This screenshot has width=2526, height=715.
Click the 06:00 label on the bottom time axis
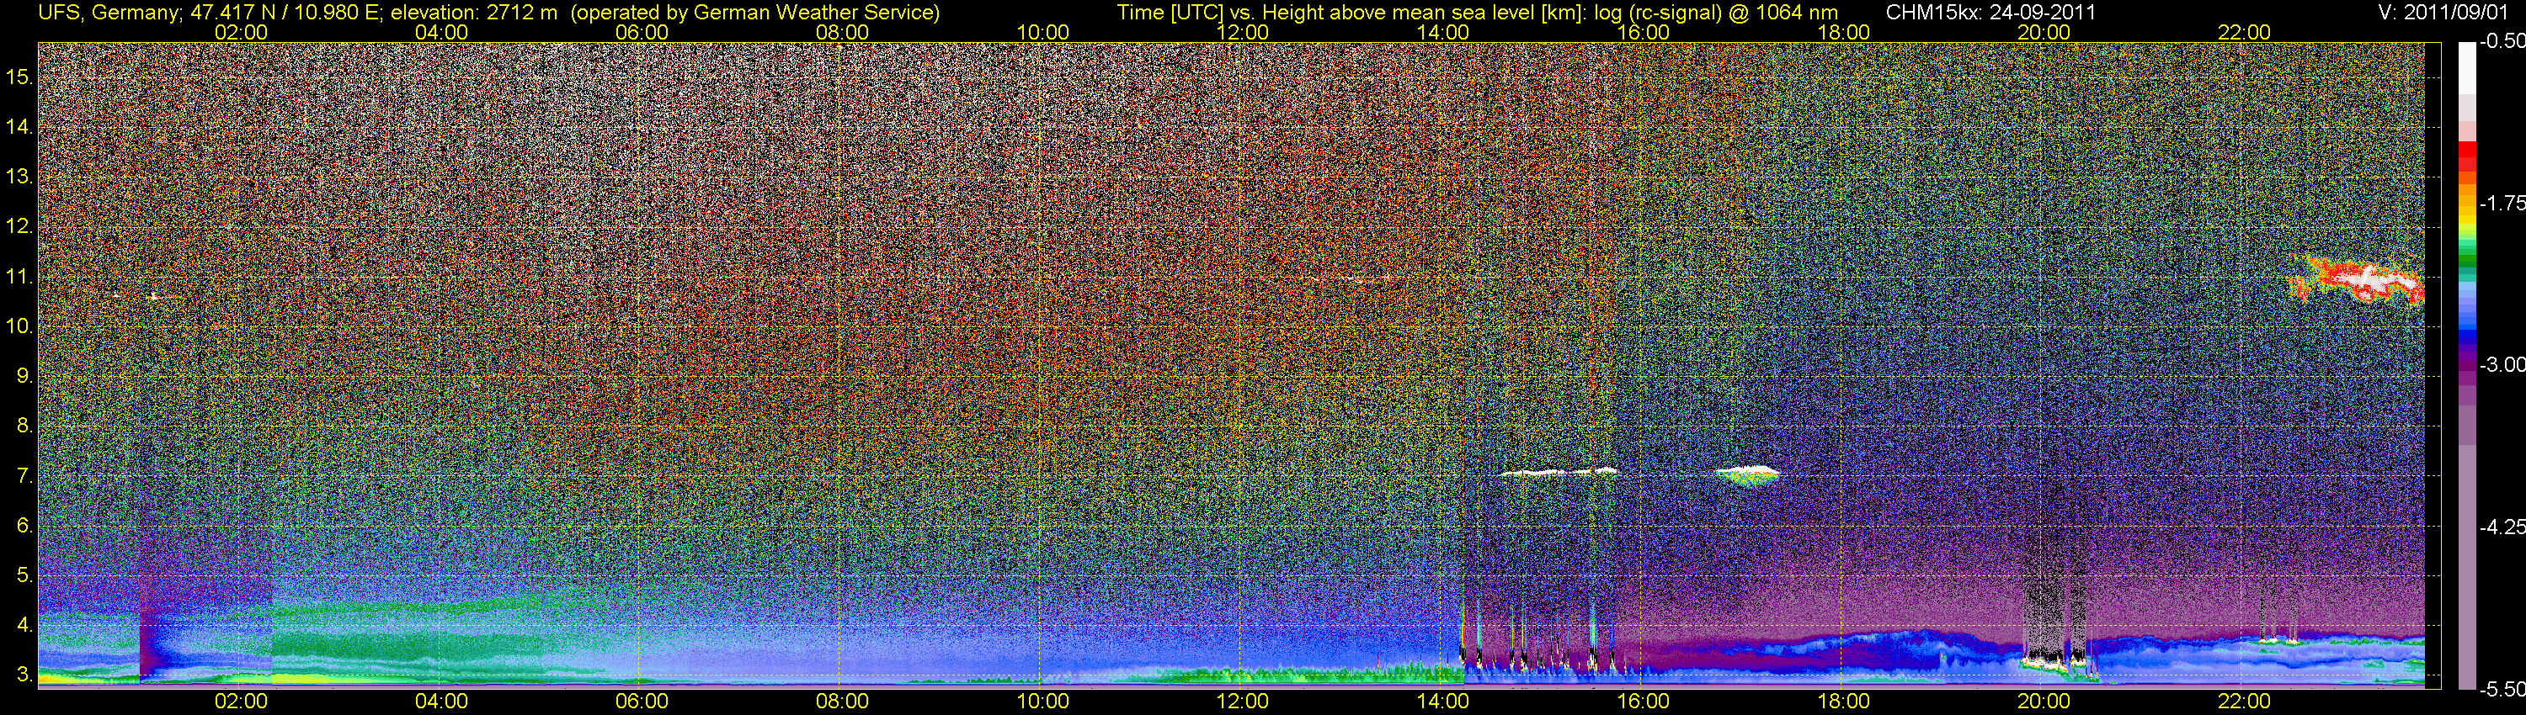(642, 702)
